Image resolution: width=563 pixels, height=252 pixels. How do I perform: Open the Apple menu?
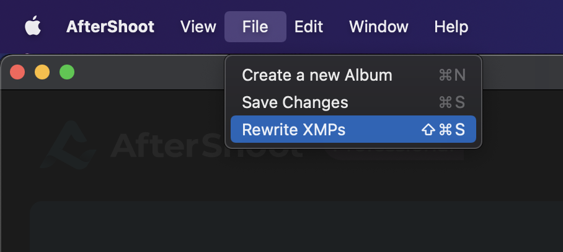[32, 27]
